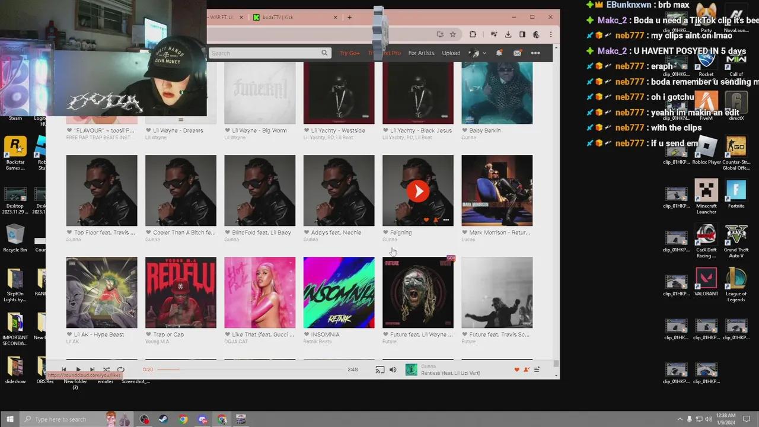The image size is (759, 427).
Task: Open the Trap or Cap track title
Action: 168,334
